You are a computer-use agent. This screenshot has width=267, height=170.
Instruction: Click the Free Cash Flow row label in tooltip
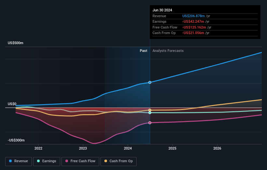[165, 27]
